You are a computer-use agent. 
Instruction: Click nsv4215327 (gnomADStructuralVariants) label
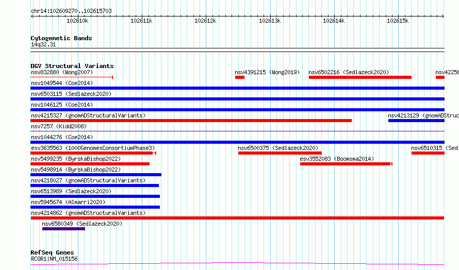(x=88, y=115)
